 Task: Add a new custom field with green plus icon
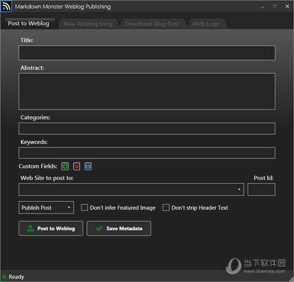point(65,166)
